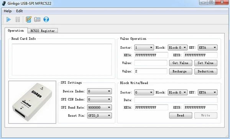The image size is (230, 139).
Task: Click the Read button
Action: (x=181, y=115)
